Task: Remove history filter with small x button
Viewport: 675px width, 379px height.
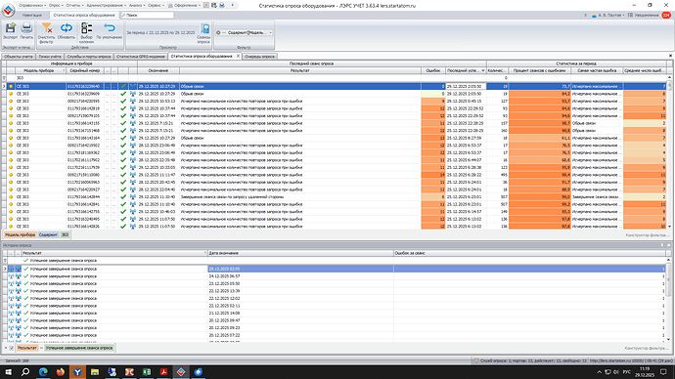Action: point(6,348)
